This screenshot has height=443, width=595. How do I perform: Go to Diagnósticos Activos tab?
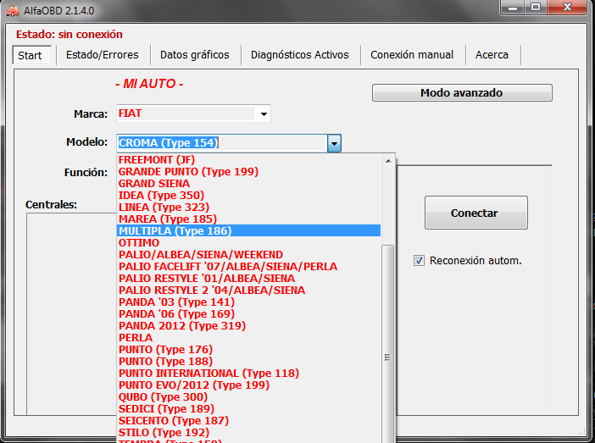click(x=300, y=55)
